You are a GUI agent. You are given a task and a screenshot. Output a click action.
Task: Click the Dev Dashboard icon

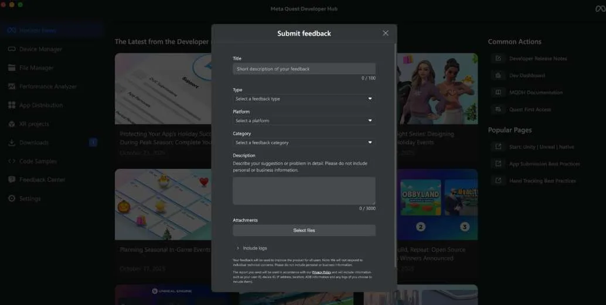498,75
